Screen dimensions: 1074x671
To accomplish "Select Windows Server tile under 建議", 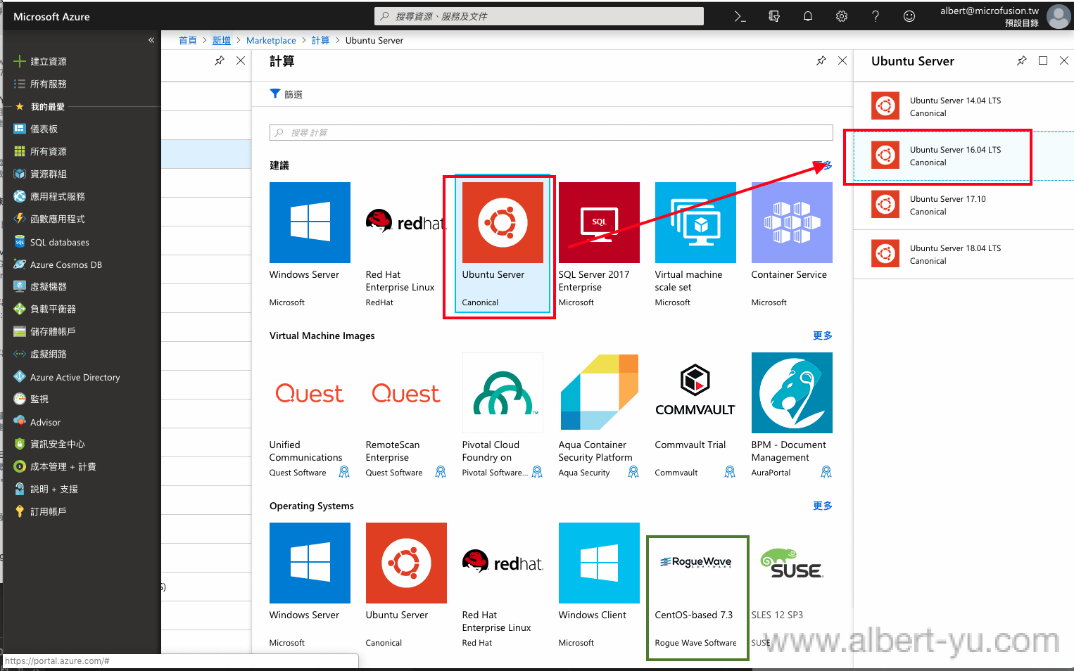I will pos(310,245).
